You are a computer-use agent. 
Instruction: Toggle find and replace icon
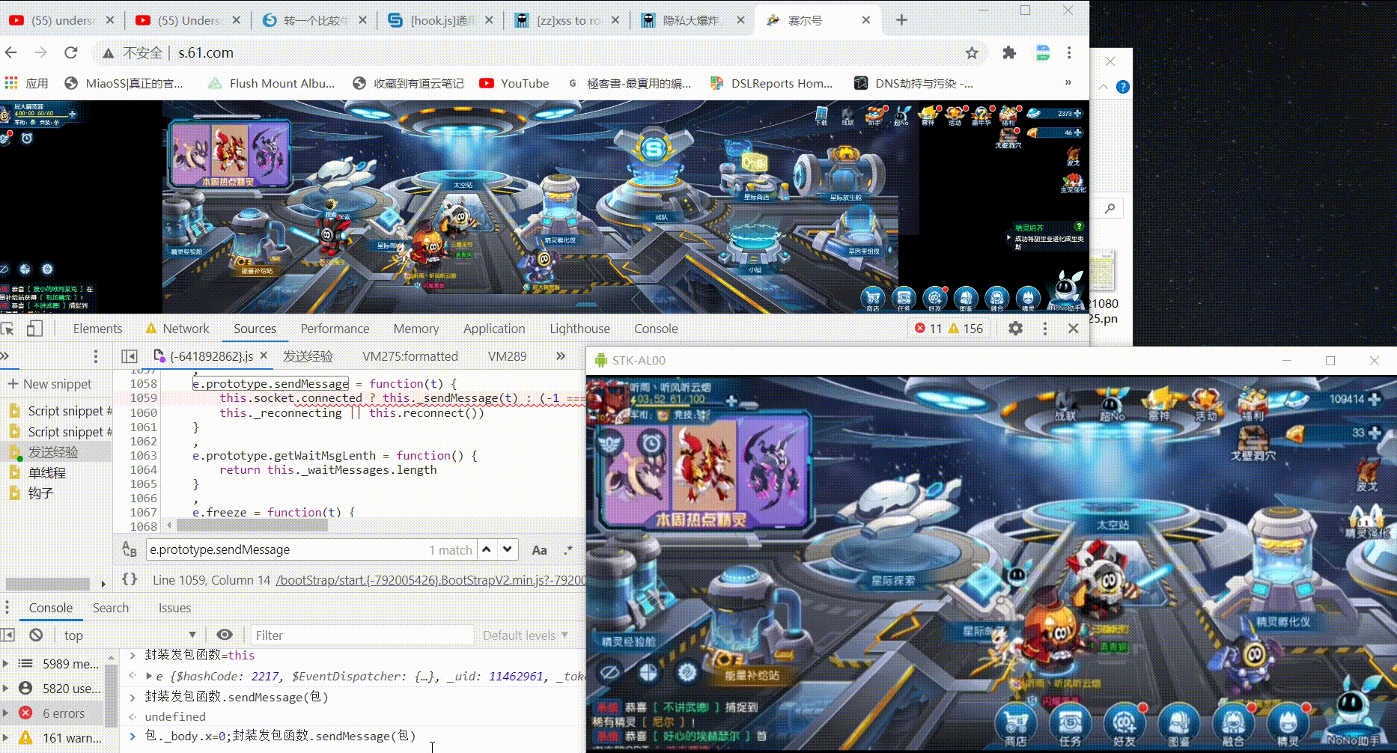tap(130, 549)
